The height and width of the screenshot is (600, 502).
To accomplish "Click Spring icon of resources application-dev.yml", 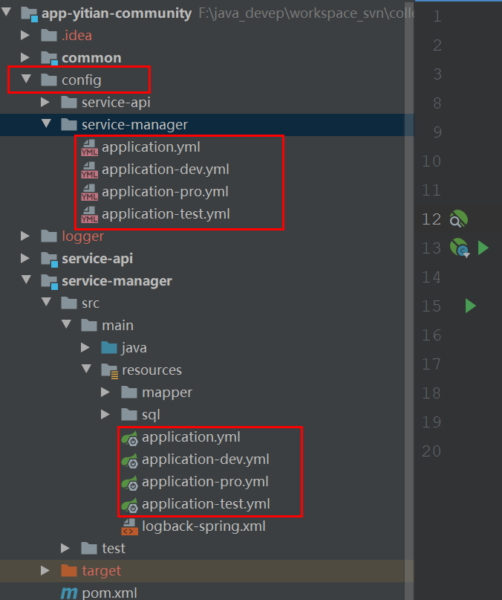I will 130,461.
